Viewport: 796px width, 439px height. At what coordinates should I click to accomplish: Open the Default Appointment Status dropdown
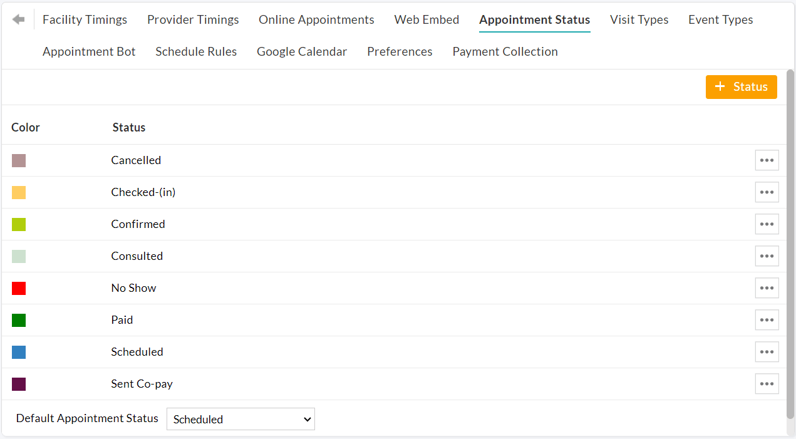pyautogui.click(x=240, y=419)
